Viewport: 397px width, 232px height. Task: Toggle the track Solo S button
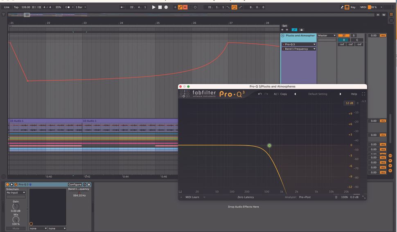tap(354, 36)
